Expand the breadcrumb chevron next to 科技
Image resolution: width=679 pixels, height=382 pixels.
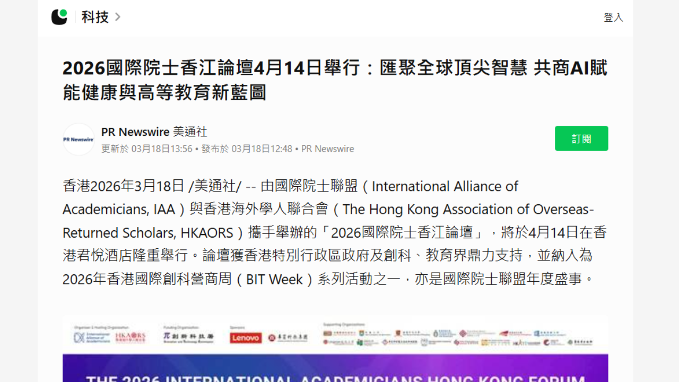tap(117, 17)
